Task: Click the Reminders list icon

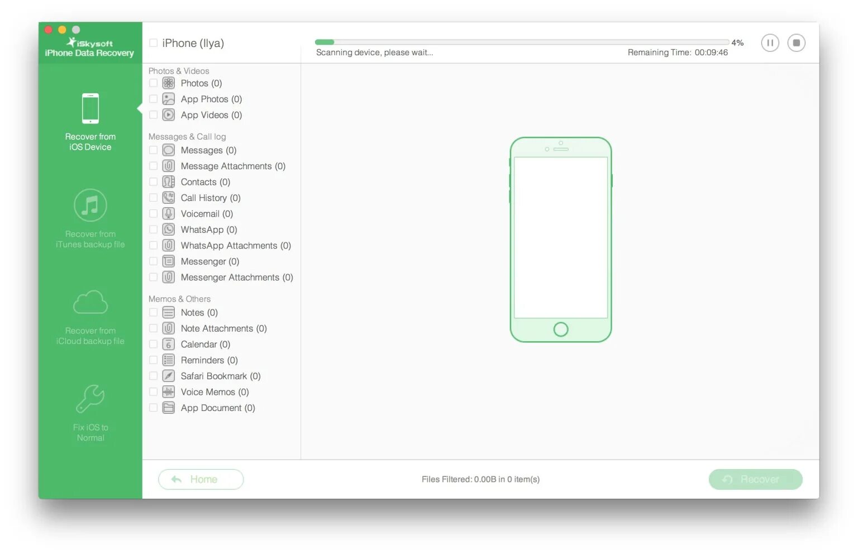Action: point(169,360)
